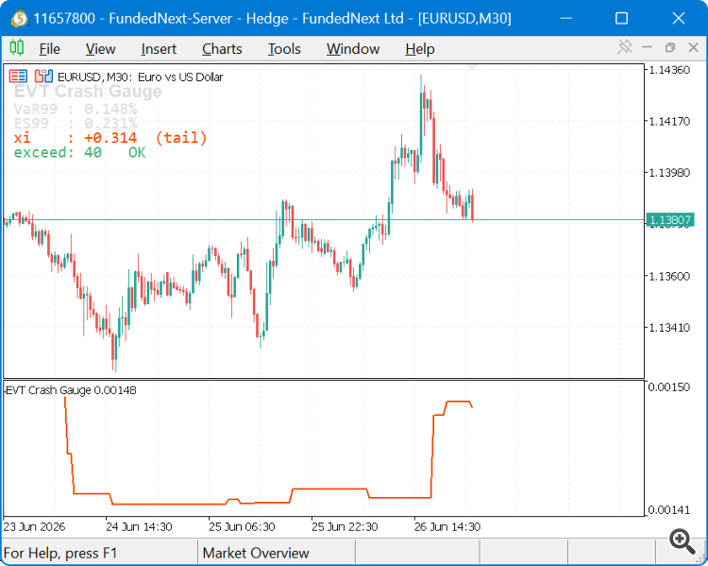Click the xi : +0.314 (tail) readout
The height and width of the screenshot is (566, 708).
coord(110,137)
